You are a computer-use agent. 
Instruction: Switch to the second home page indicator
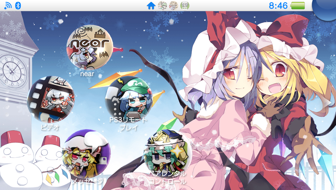point(174,6)
